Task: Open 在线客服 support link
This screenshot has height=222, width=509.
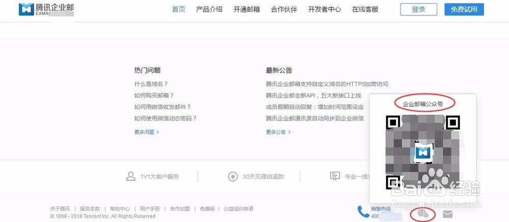Action: pyautogui.click(x=365, y=10)
